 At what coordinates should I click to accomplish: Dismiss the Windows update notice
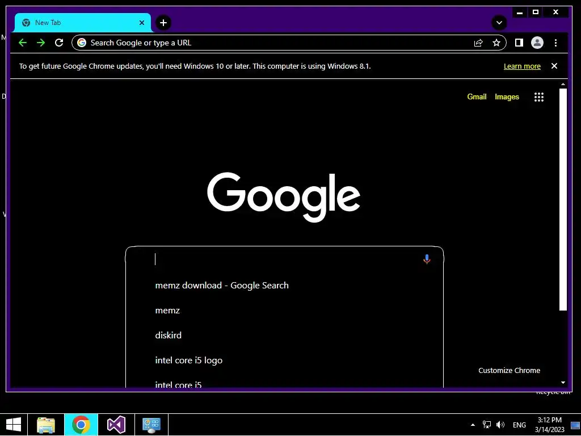pyautogui.click(x=554, y=66)
